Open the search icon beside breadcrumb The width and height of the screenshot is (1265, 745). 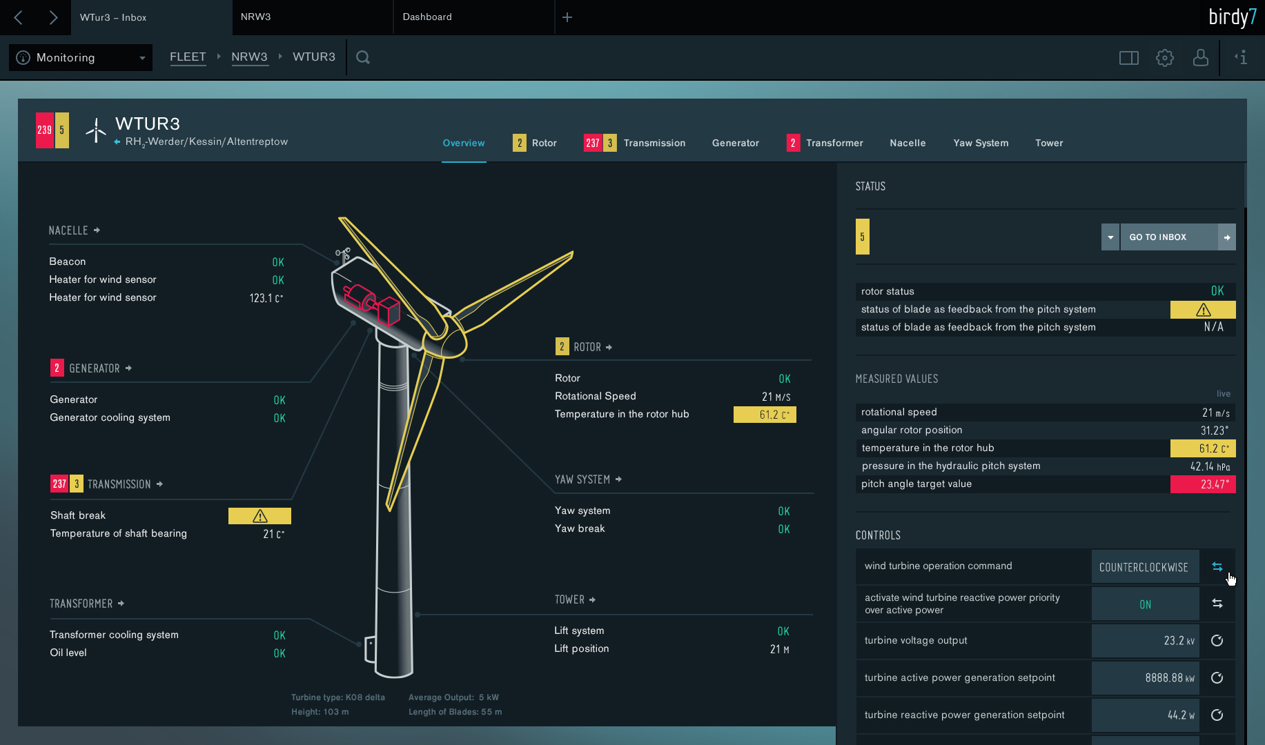pos(362,57)
